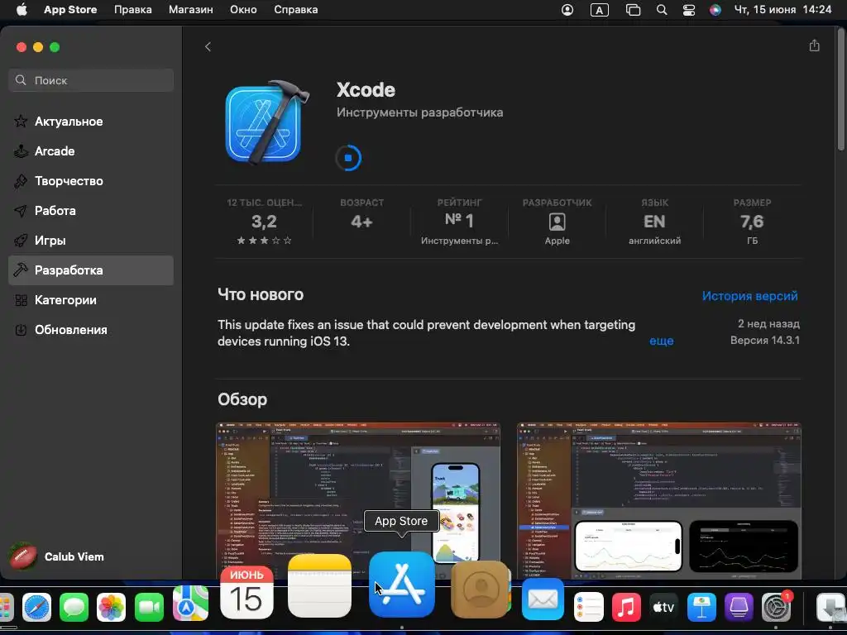Open Maps from the Dock
847x635 pixels.
(190, 603)
